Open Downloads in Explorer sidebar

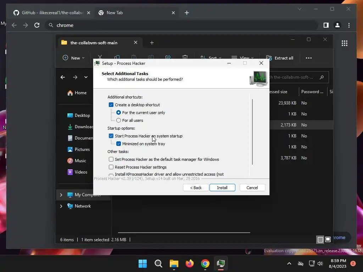(x=80, y=127)
